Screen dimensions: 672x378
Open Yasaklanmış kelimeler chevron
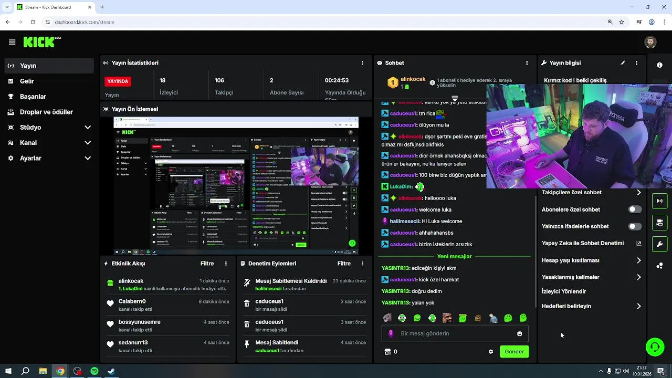(x=638, y=277)
